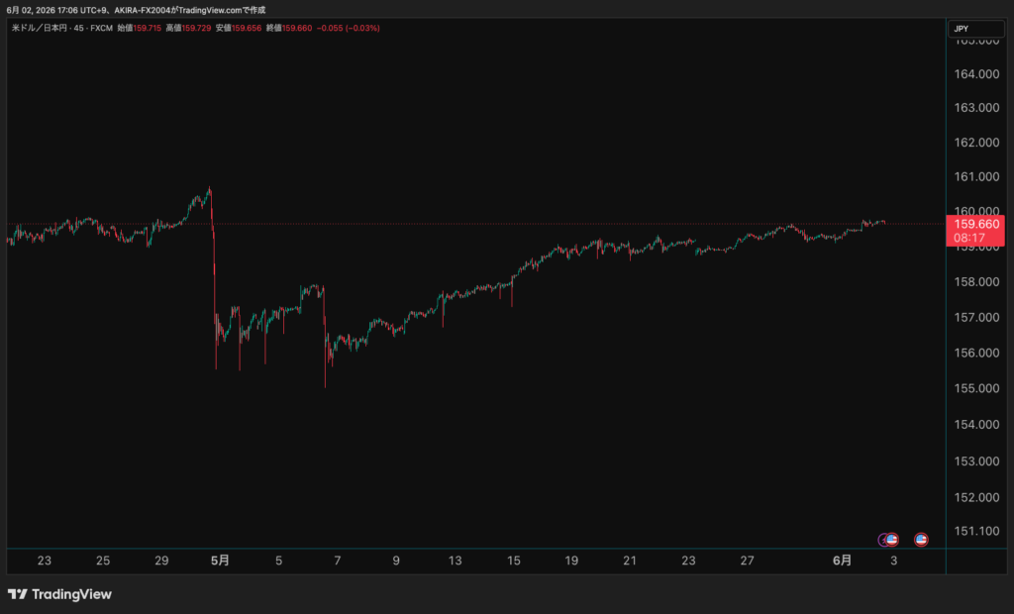
Task: Click the 153.000 price axis label
Action: pyautogui.click(x=976, y=461)
